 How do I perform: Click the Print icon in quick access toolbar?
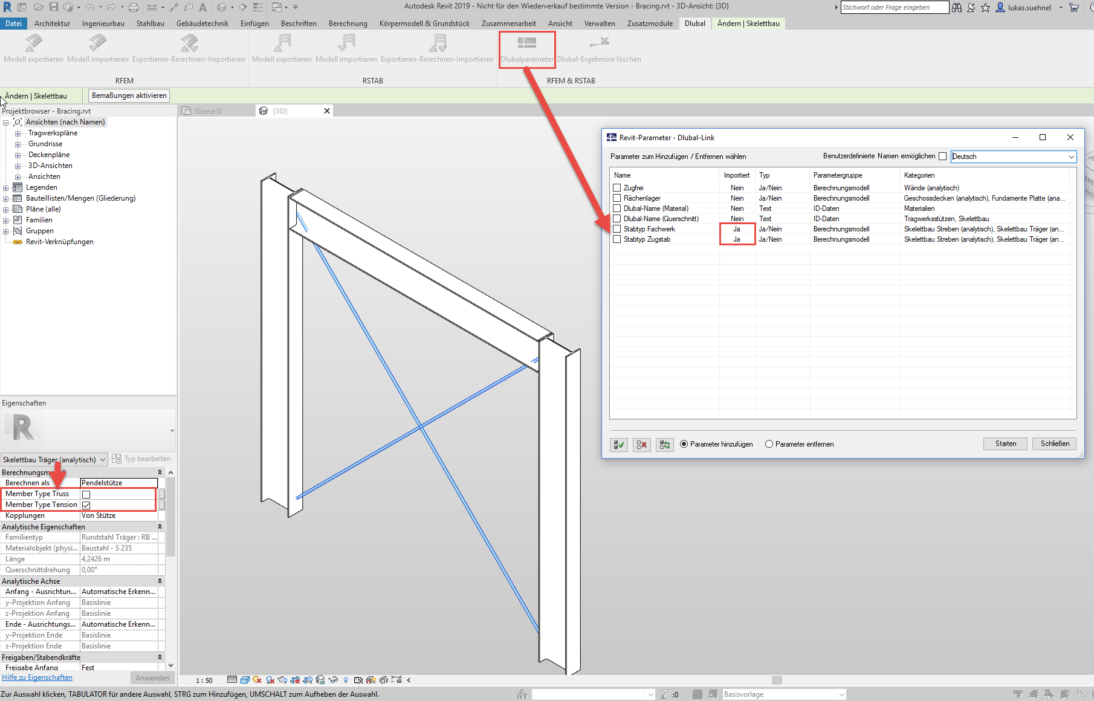coord(134,7)
